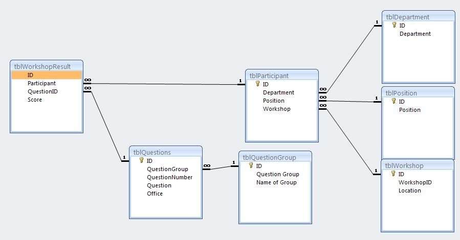460x240 pixels.
Task: Select the ID field in tblWorkshop
Action: [x=401, y=174]
